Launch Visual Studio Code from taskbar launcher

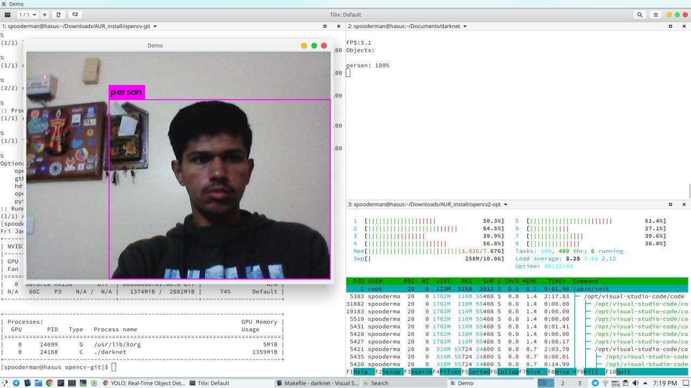click(27, 383)
